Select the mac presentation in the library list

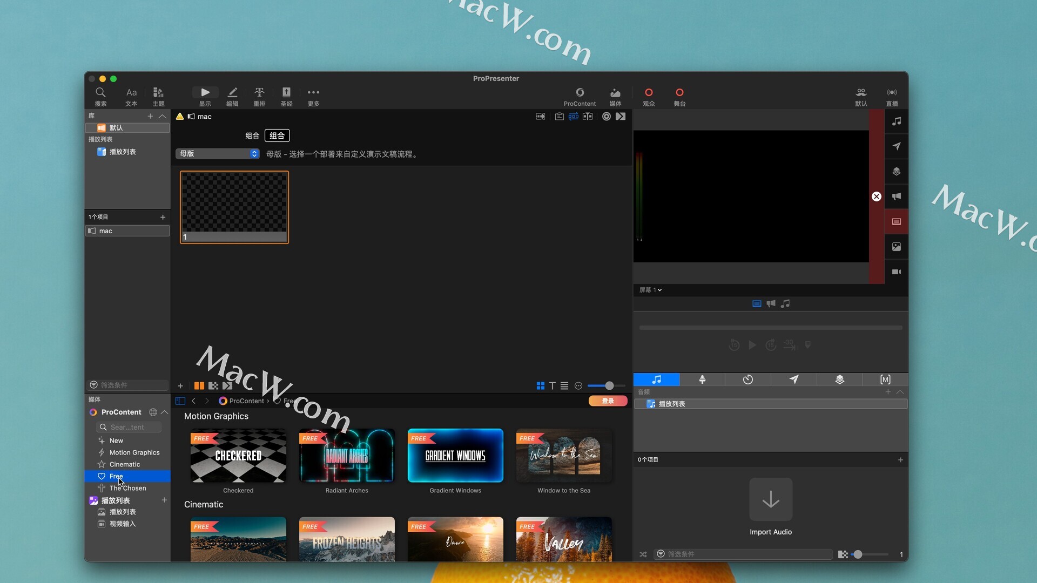[127, 231]
